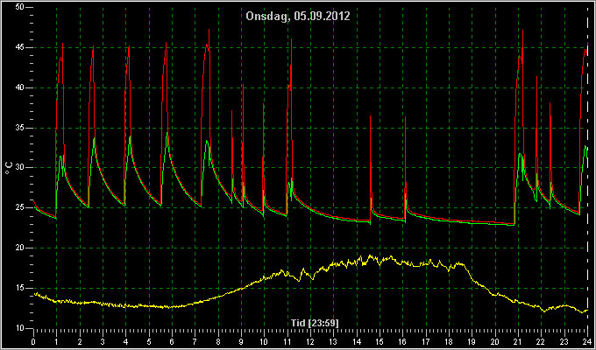Click the red spike just after hour 16
The image size is (596, 350).
[405, 117]
